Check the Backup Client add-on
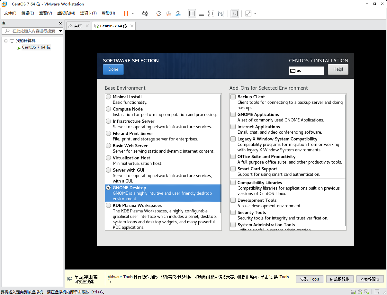Screen dimensions: 387x295 click(x=233, y=97)
